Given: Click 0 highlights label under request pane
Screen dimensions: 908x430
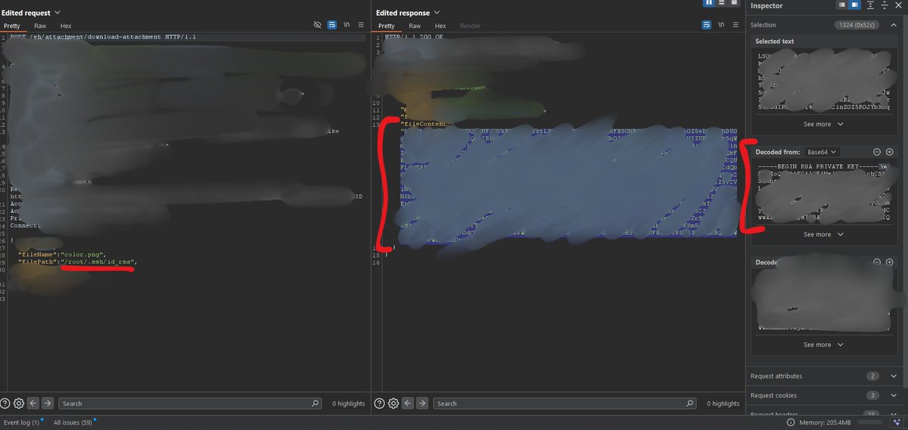Looking at the screenshot, I should pyautogui.click(x=349, y=404).
